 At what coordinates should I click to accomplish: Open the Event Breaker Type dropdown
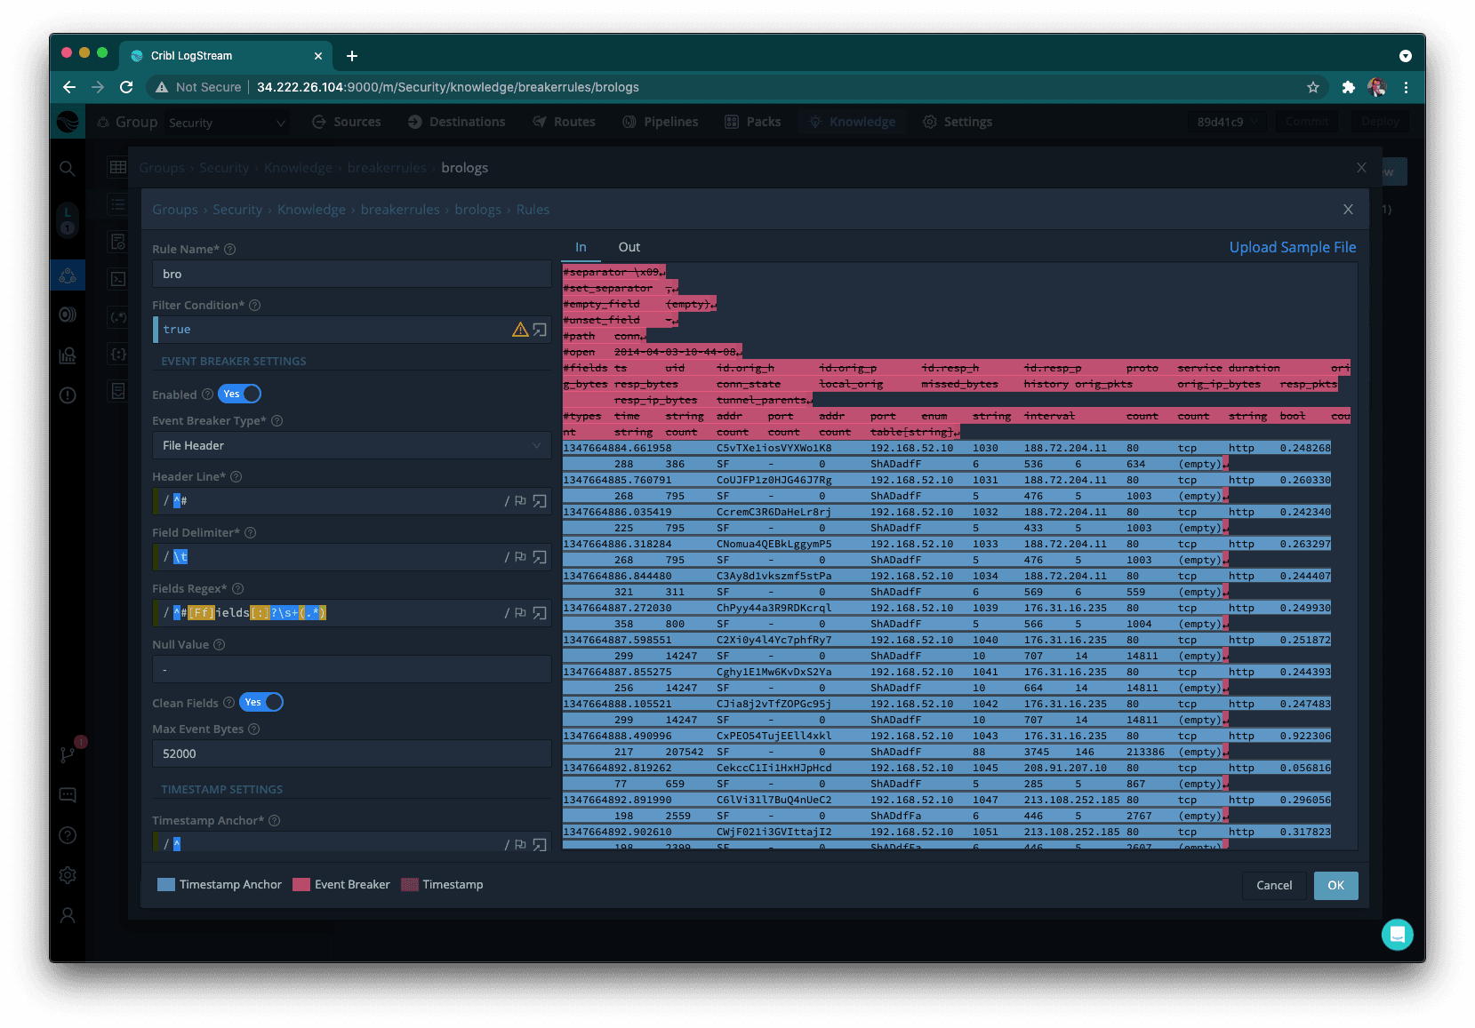pos(351,445)
